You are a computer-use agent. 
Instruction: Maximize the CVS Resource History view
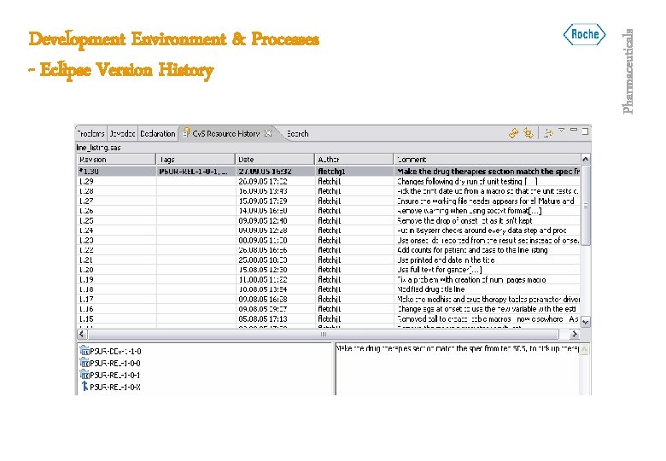coord(585,131)
